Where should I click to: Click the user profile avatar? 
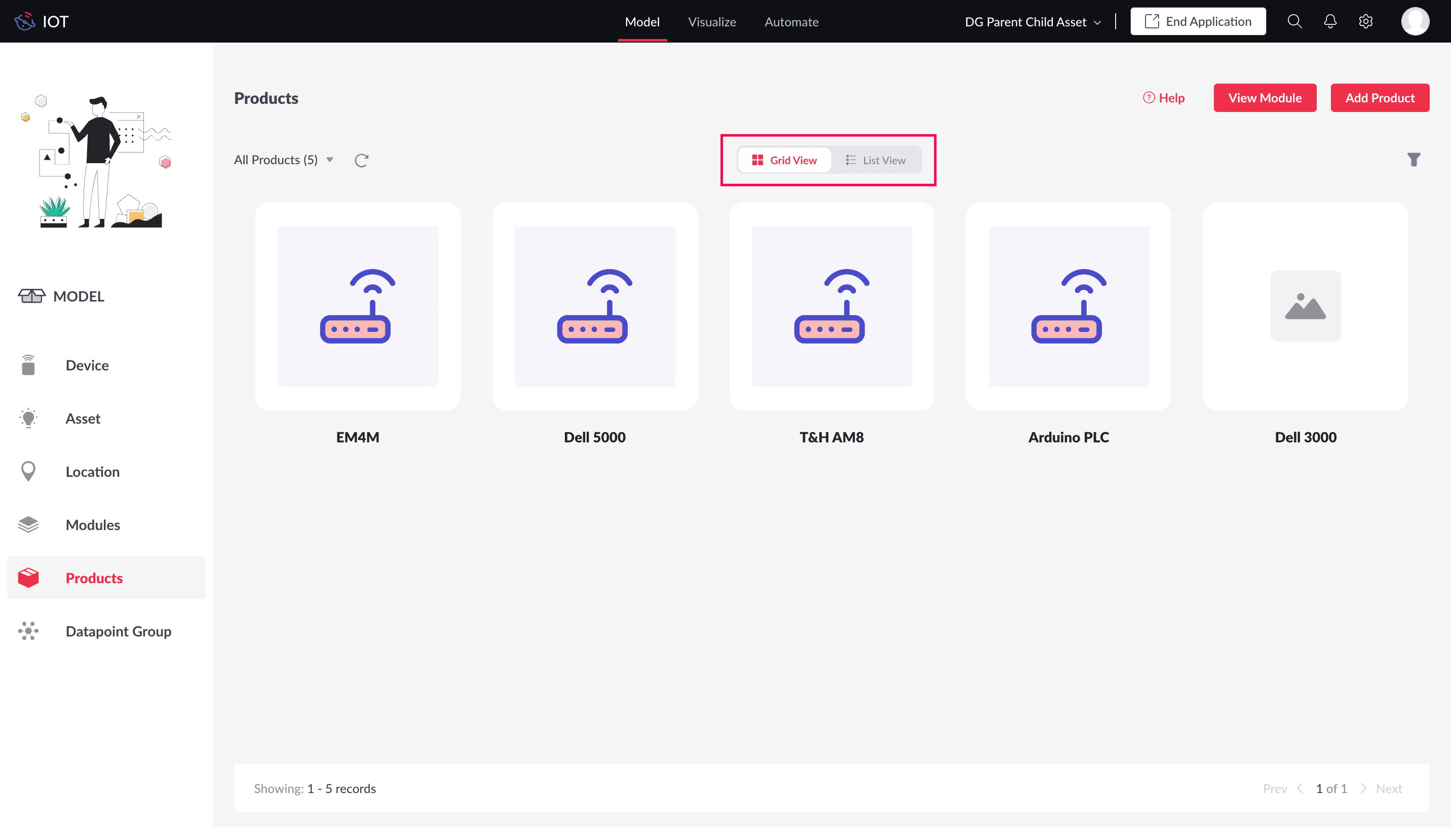pyautogui.click(x=1415, y=22)
